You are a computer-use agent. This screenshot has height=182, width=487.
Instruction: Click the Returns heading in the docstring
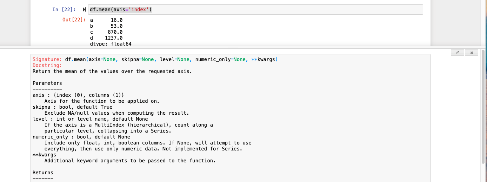[x=43, y=173]
